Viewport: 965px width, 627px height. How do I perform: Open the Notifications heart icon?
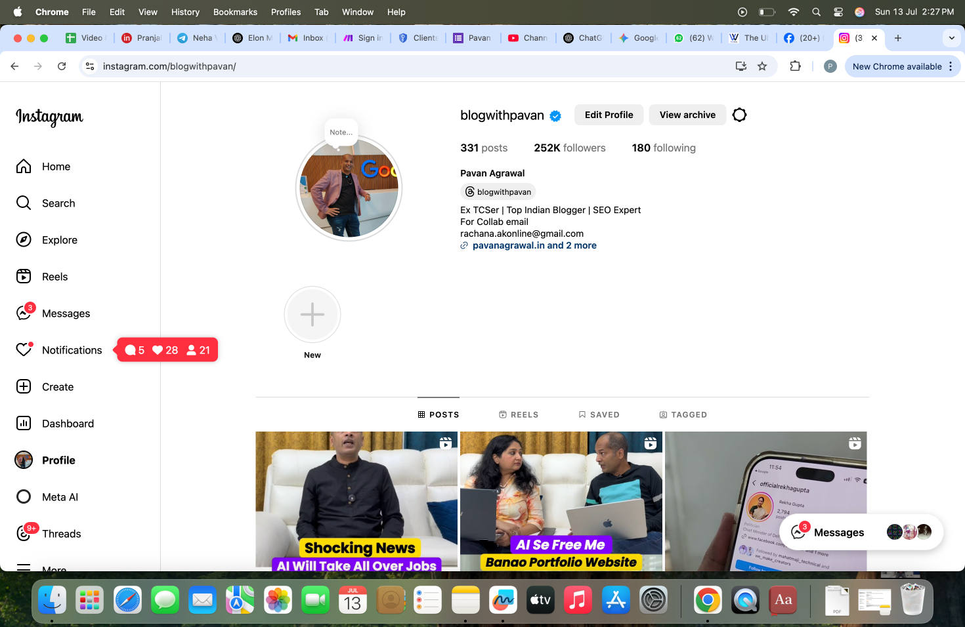pyautogui.click(x=24, y=350)
